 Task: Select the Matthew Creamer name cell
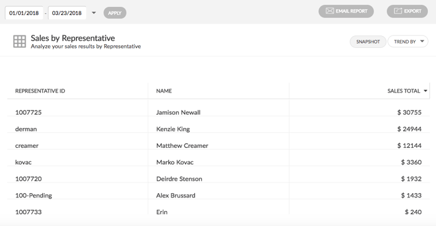pyautogui.click(x=182, y=145)
